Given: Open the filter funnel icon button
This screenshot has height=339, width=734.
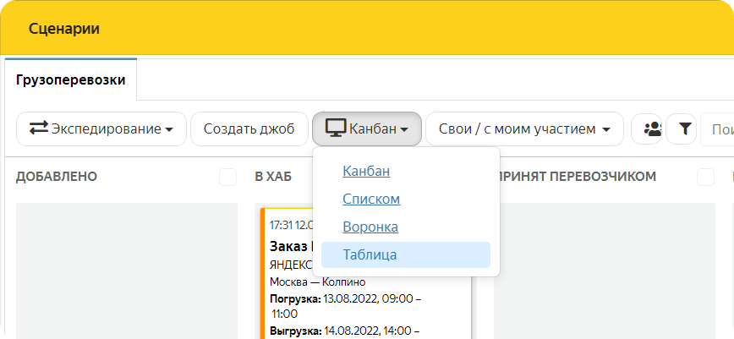Looking at the screenshot, I should [685, 129].
